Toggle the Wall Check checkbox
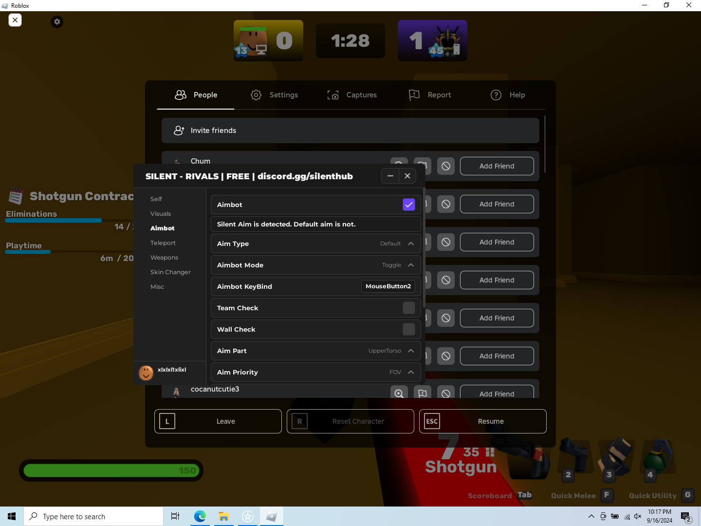Viewport: 701px width, 526px height. tap(409, 329)
